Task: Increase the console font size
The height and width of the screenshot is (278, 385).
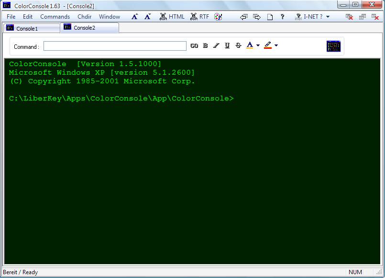Action: 135,17
